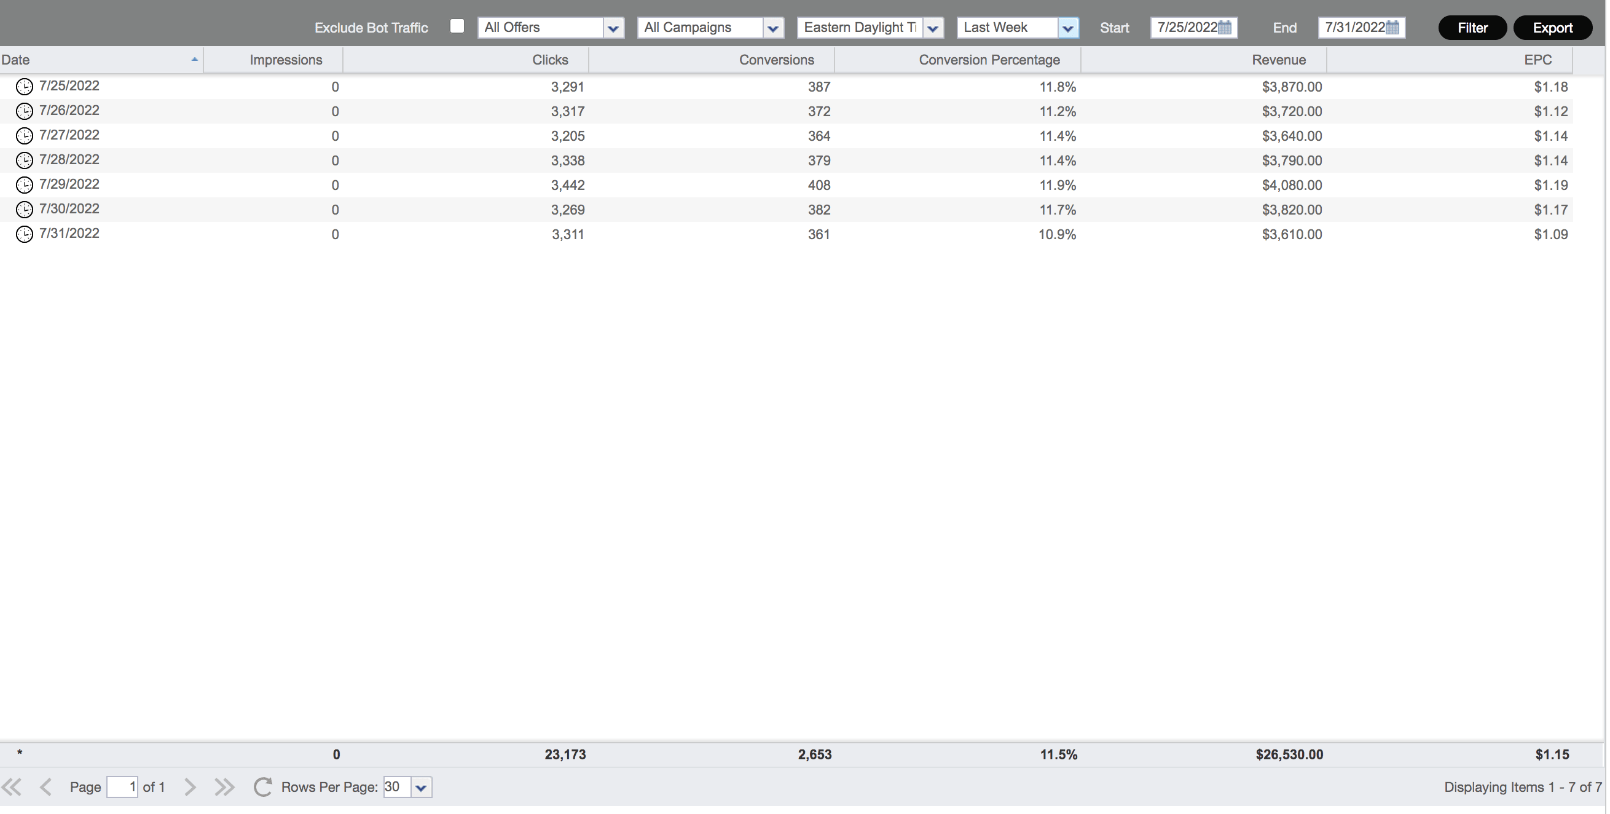
Task: Open hourly view clock icon for 7/25/2022
Action: 25,86
